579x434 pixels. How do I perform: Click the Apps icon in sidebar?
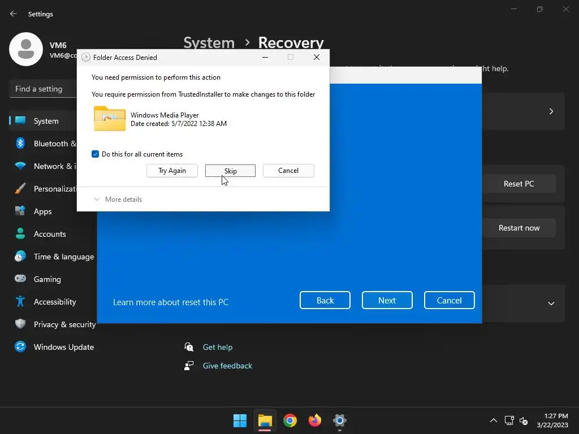pos(20,211)
